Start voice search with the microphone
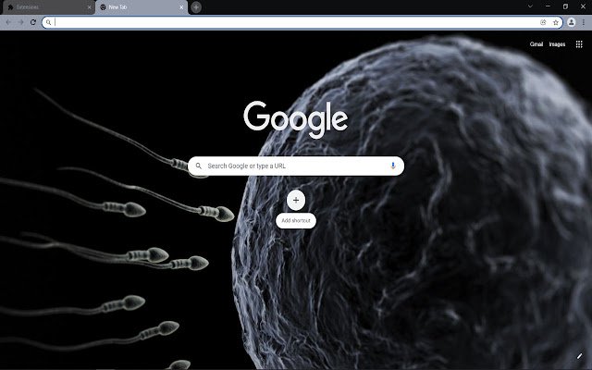Screen dimensions: 592x370 (x=392, y=166)
